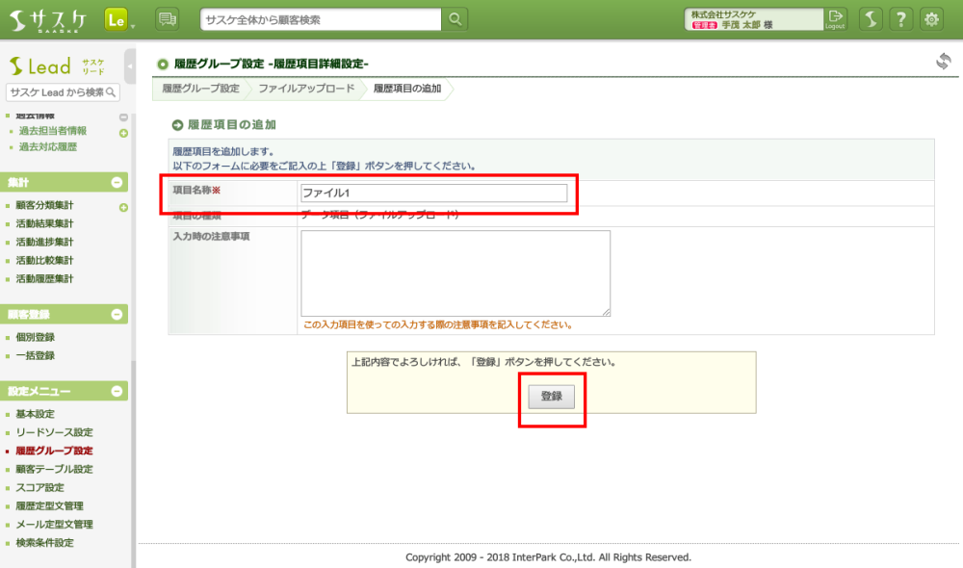Go to 履歴グループ設定 breadcrumb
Screen dimensions: 963x568
tap(200, 89)
